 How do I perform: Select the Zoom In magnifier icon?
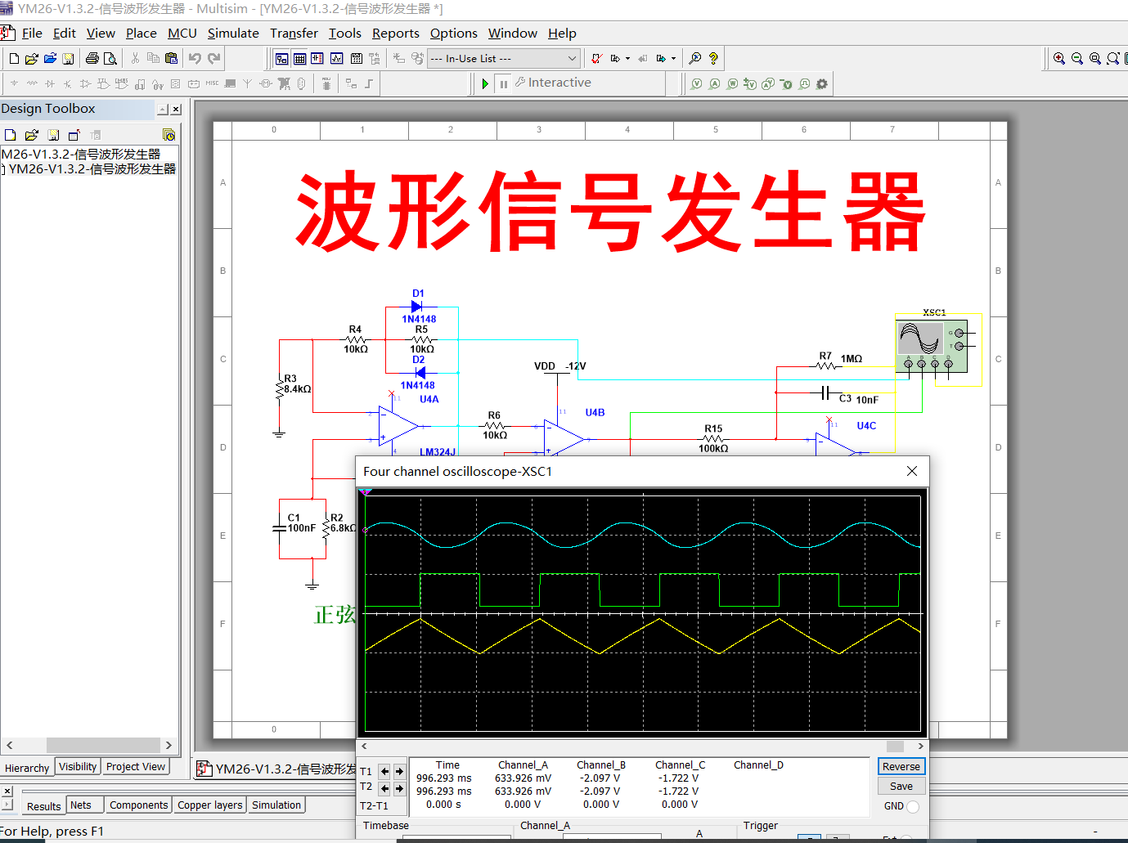coord(1059,58)
